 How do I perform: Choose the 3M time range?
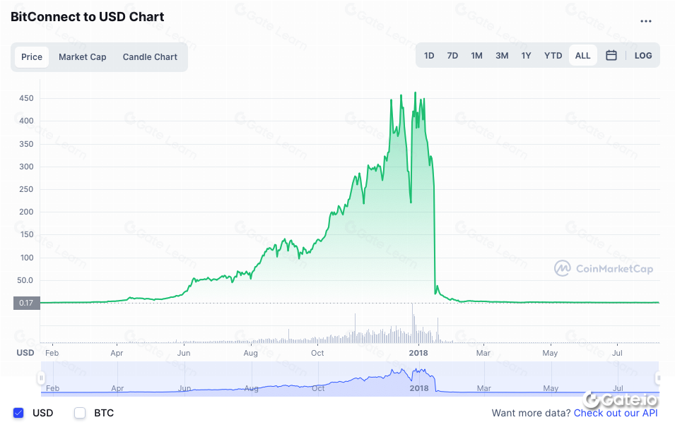pyautogui.click(x=502, y=56)
